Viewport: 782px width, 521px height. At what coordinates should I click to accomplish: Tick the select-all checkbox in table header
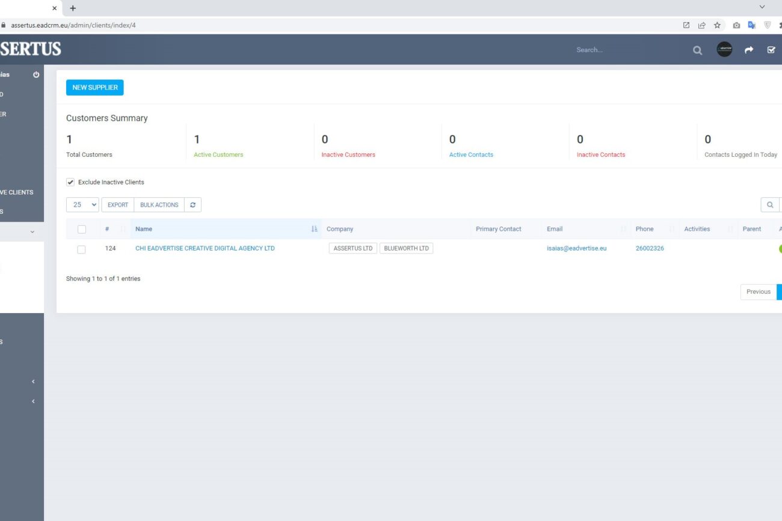pyautogui.click(x=82, y=229)
